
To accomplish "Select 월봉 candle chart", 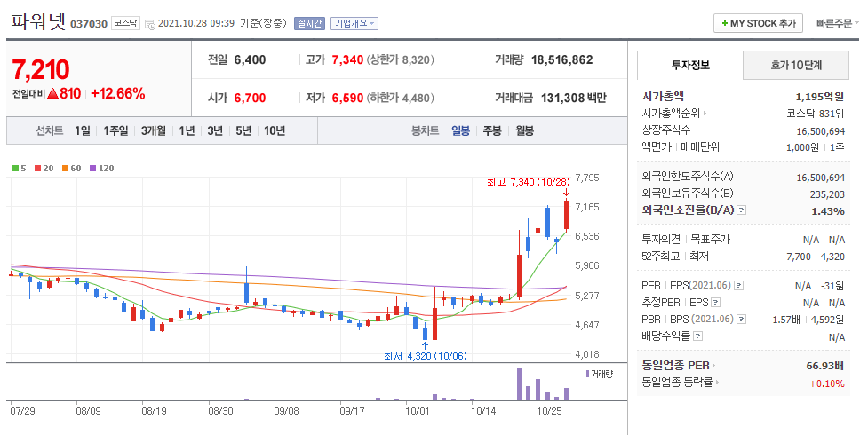I will (524, 130).
